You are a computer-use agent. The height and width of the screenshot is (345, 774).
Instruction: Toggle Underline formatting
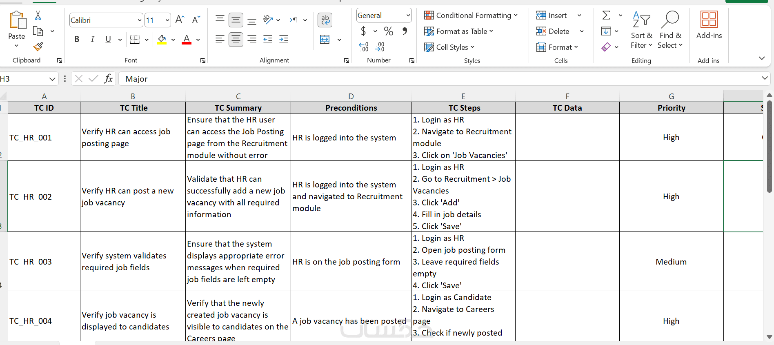click(108, 39)
